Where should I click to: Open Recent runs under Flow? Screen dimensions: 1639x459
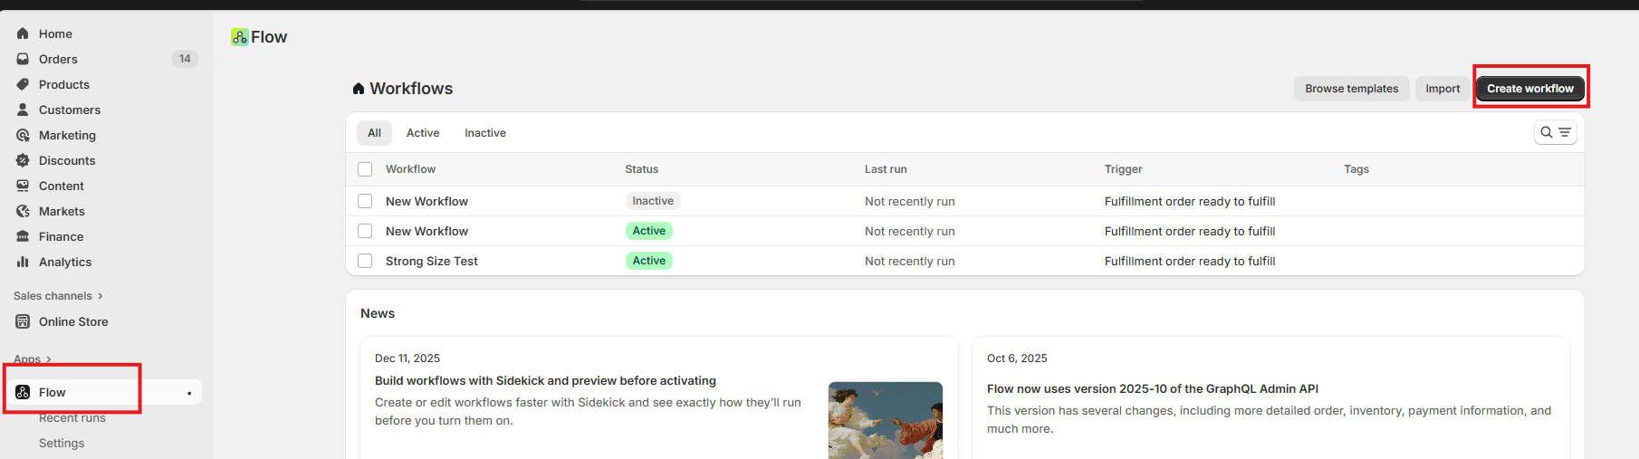(72, 418)
